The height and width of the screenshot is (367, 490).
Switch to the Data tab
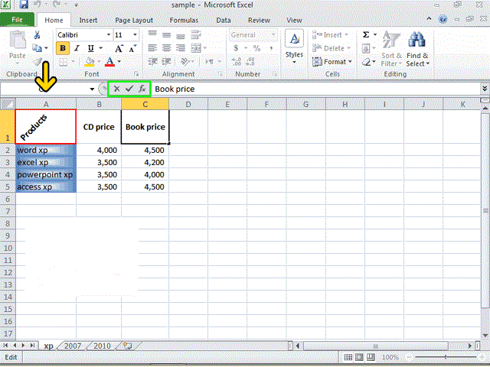224,21
